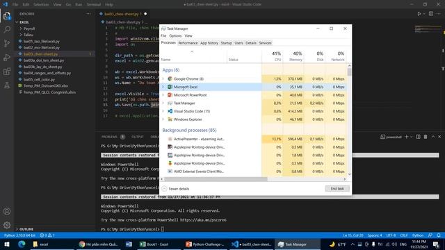Screen dimensions: 445x250
Task: Switch to the App history tab
Action: [209, 43]
